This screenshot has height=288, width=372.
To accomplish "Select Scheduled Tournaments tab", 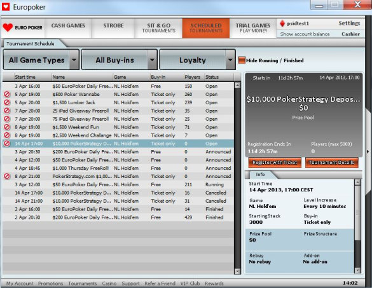I will click(x=206, y=28).
